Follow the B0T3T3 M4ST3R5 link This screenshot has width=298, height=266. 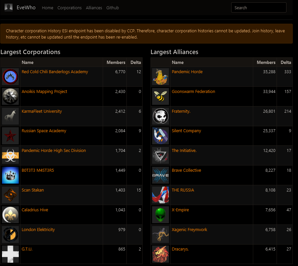coord(38,170)
